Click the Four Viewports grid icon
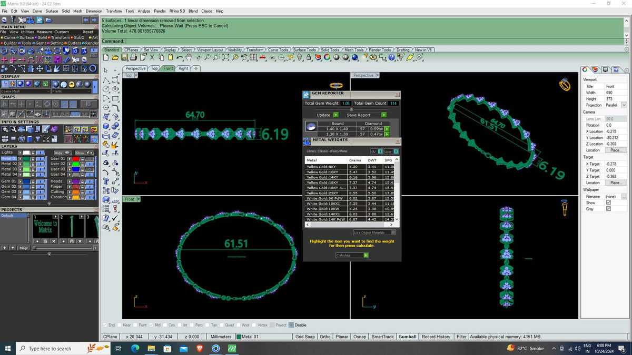Image resolution: width=632 pixels, height=355 pixels. [x=253, y=57]
